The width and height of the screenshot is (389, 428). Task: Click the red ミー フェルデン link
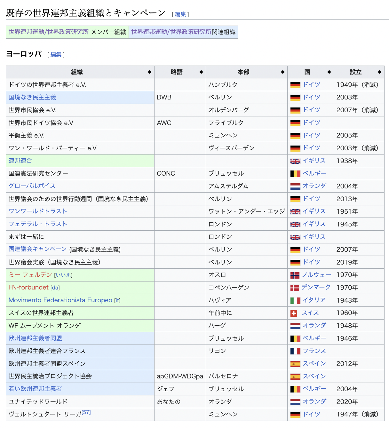(30, 275)
